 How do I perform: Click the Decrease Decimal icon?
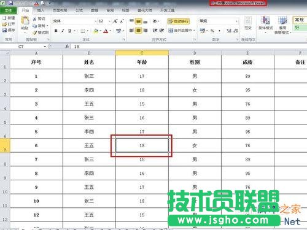click(236, 31)
